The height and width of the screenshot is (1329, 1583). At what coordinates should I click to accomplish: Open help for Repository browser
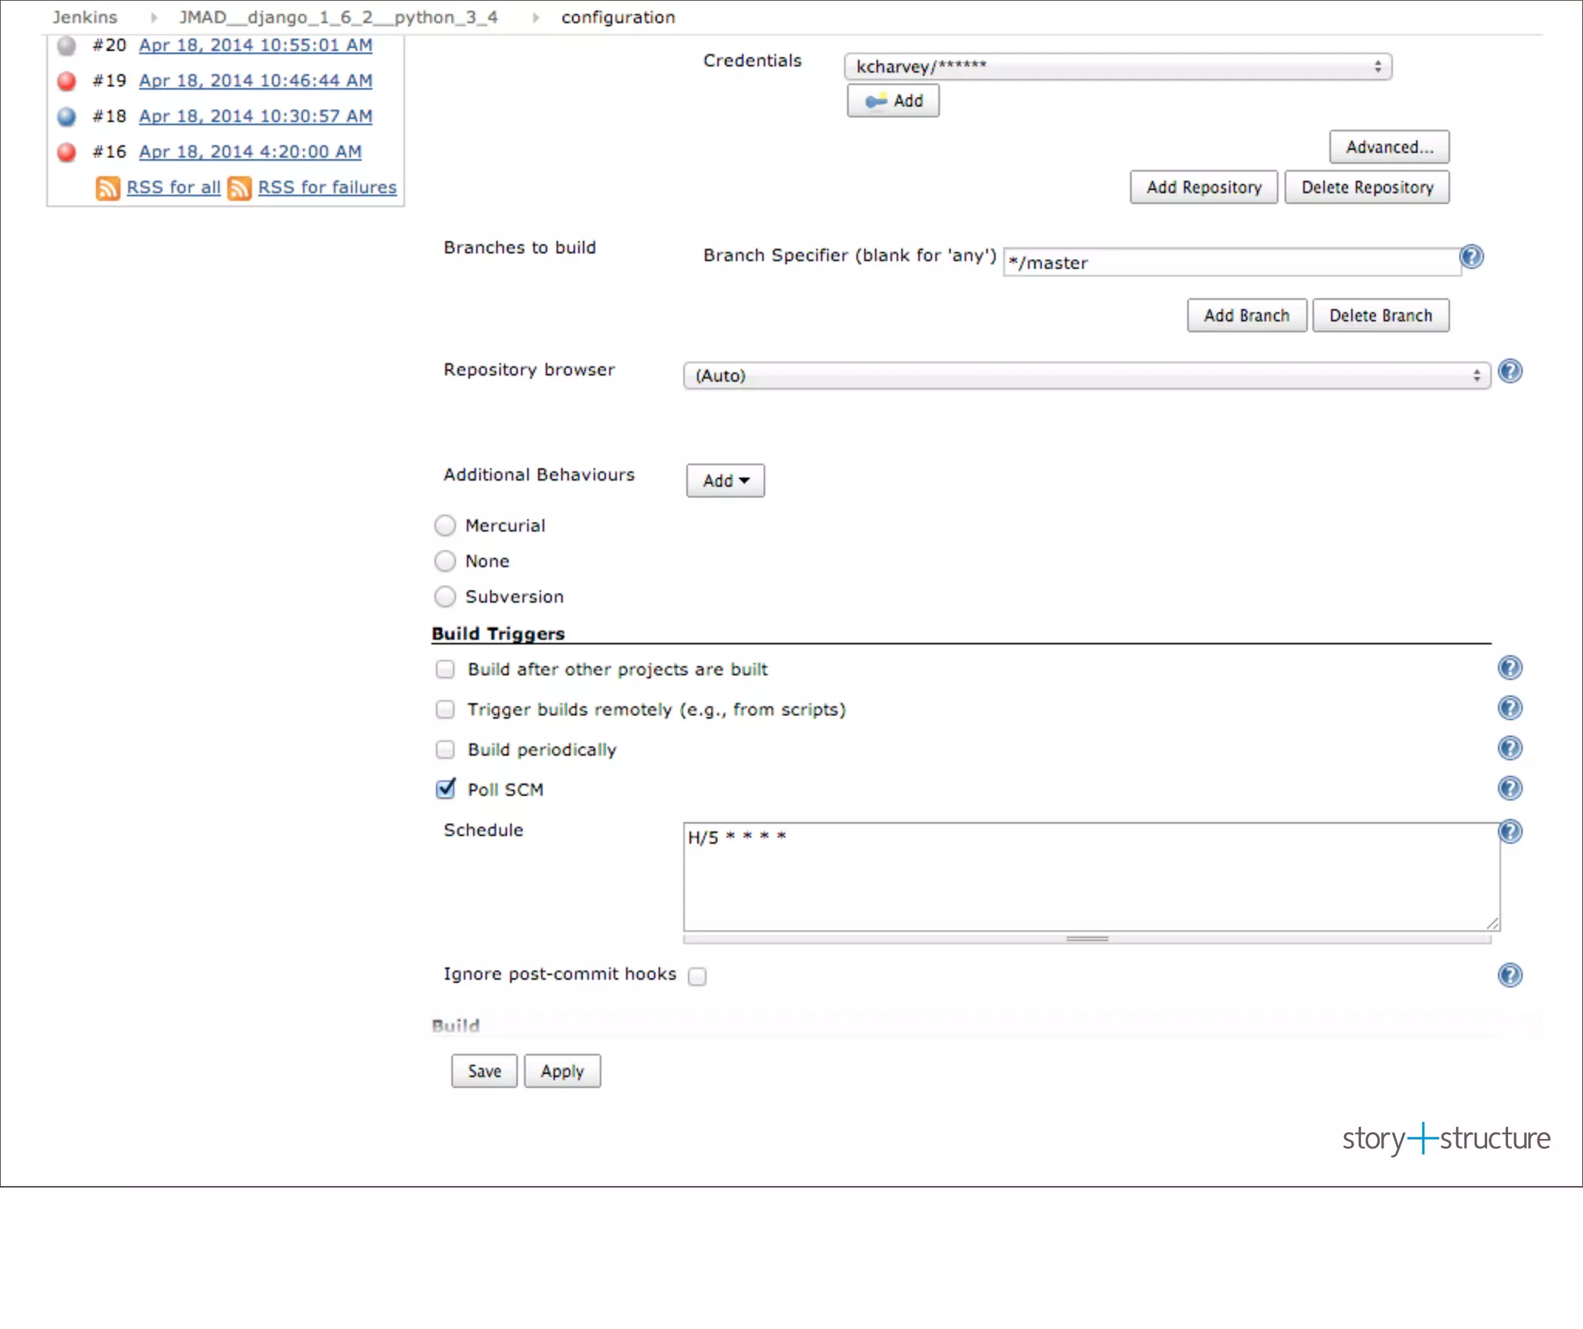(x=1510, y=372)
